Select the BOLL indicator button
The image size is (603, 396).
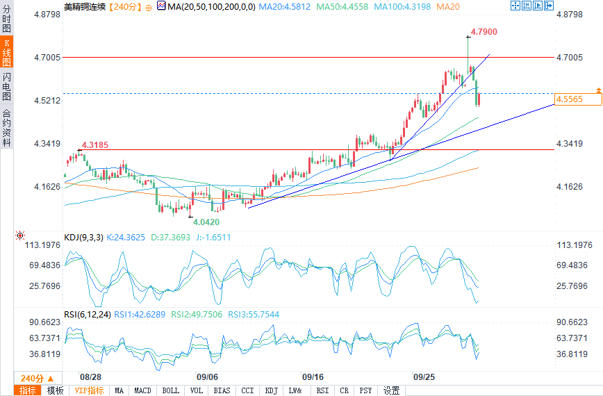coord(170,390)
